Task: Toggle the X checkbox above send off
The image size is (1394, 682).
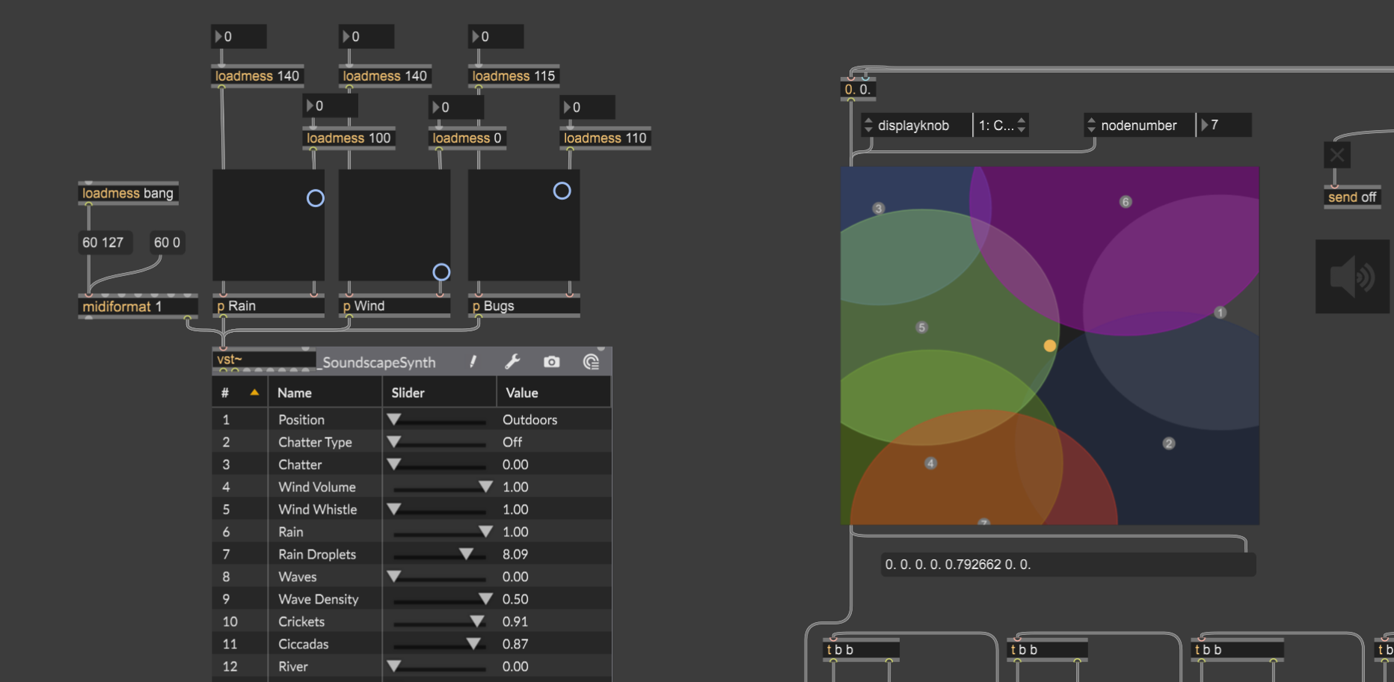Action: [1337, 156]
